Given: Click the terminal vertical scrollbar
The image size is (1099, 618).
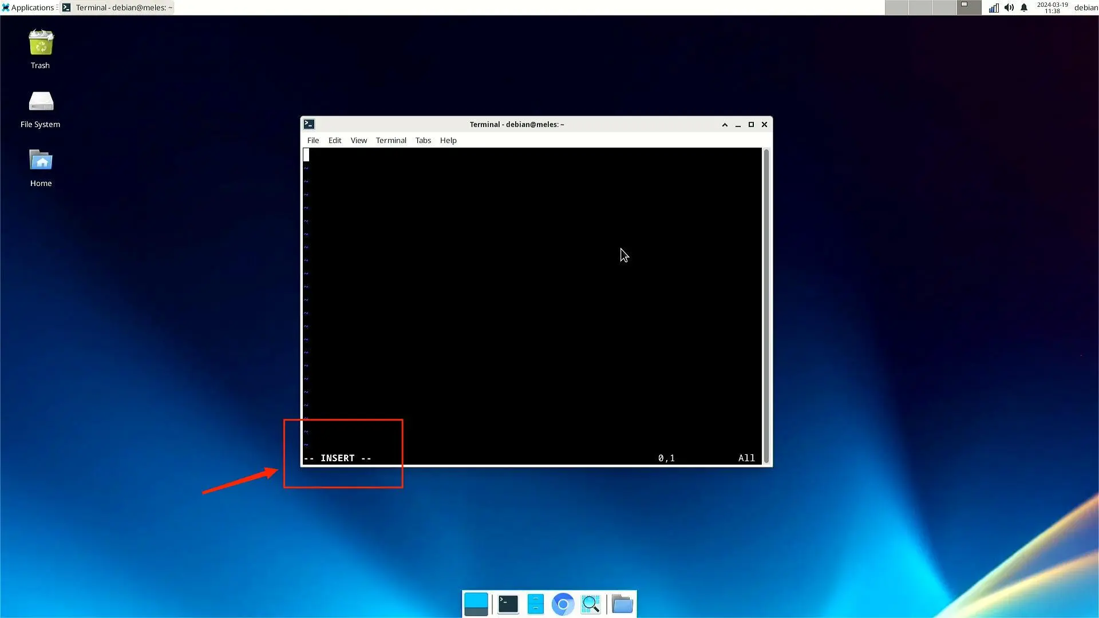Looking at the screenshot, I should [x=766, y=306].
